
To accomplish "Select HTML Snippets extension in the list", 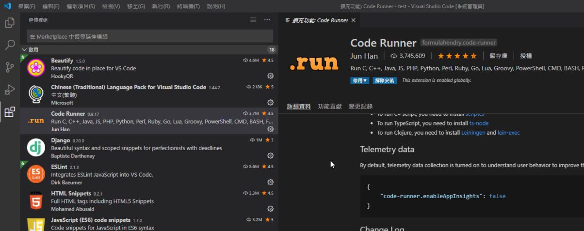I will point(149,201).
